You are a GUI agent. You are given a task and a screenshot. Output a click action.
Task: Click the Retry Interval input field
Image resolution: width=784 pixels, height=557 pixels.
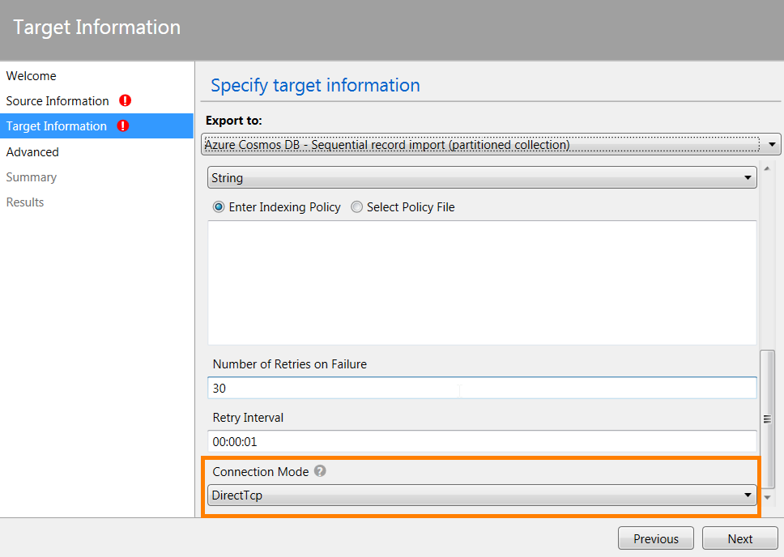click(x=482, y=442)
